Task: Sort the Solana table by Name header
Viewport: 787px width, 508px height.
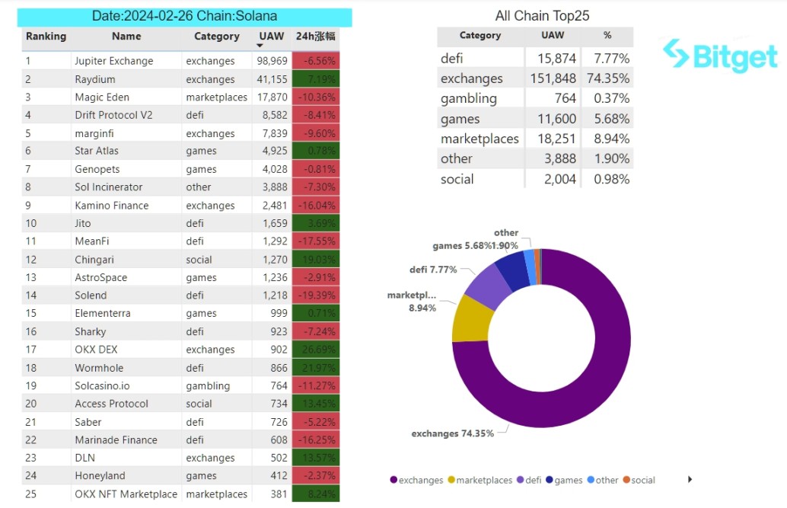Action: pos(126,36)
